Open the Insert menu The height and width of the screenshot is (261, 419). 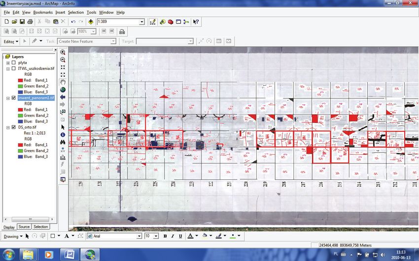(x=60, y=12)
